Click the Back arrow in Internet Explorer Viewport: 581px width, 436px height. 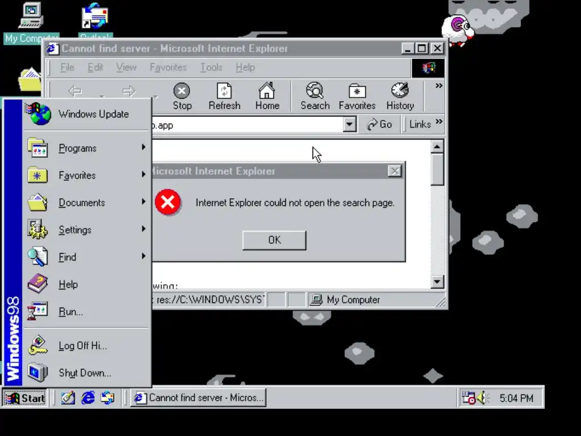[75, 91]
